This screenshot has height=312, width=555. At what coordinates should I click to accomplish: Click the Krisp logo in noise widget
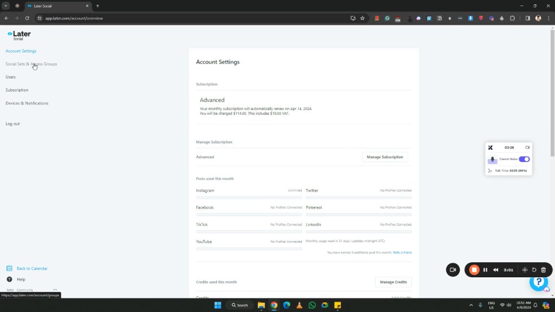490,147
